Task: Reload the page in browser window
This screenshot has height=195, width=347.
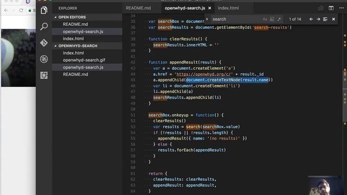Action: tap(21, 10)
